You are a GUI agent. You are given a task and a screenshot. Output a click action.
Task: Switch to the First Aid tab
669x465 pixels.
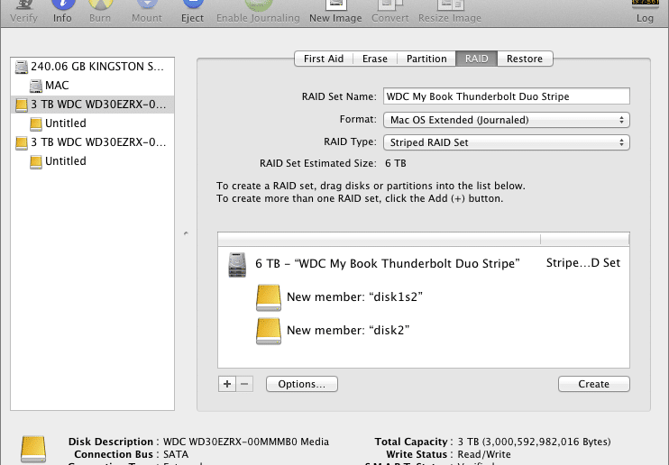324,59
